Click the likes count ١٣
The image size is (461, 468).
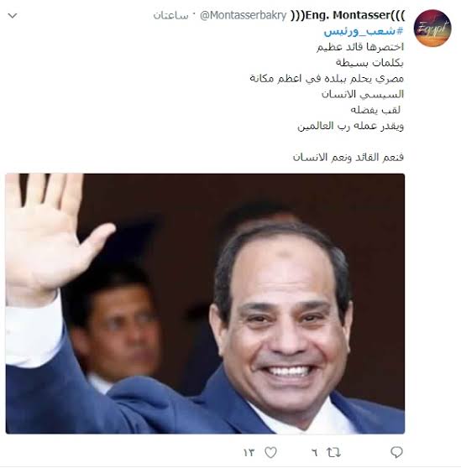pos(249,453)
